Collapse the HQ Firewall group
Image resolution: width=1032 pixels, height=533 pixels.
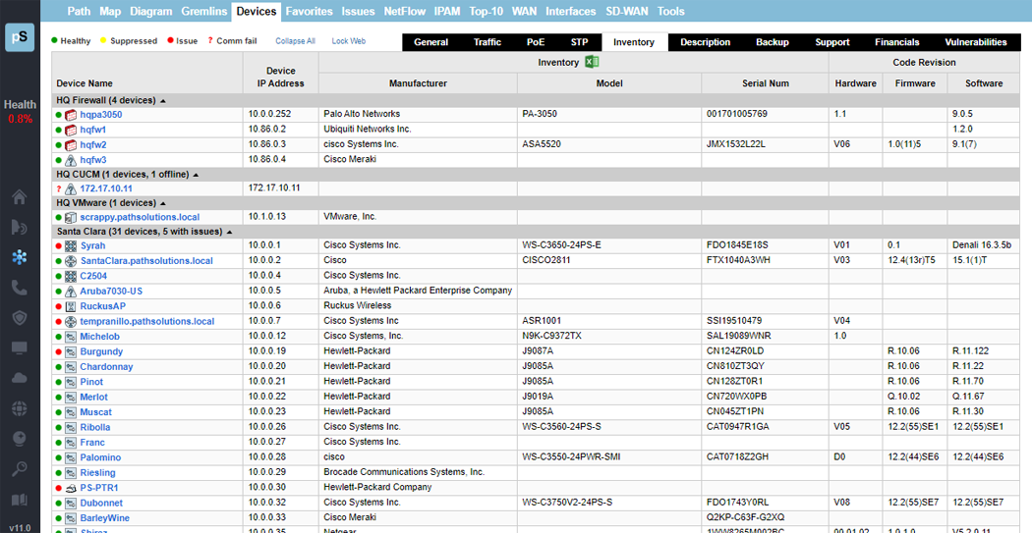point(163,100)
